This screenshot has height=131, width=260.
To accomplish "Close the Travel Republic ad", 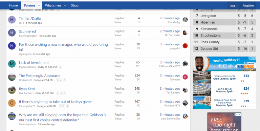I will point(254,58).
